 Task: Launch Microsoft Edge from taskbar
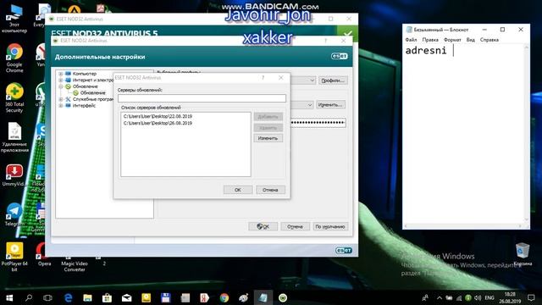[x=68, y=297]
